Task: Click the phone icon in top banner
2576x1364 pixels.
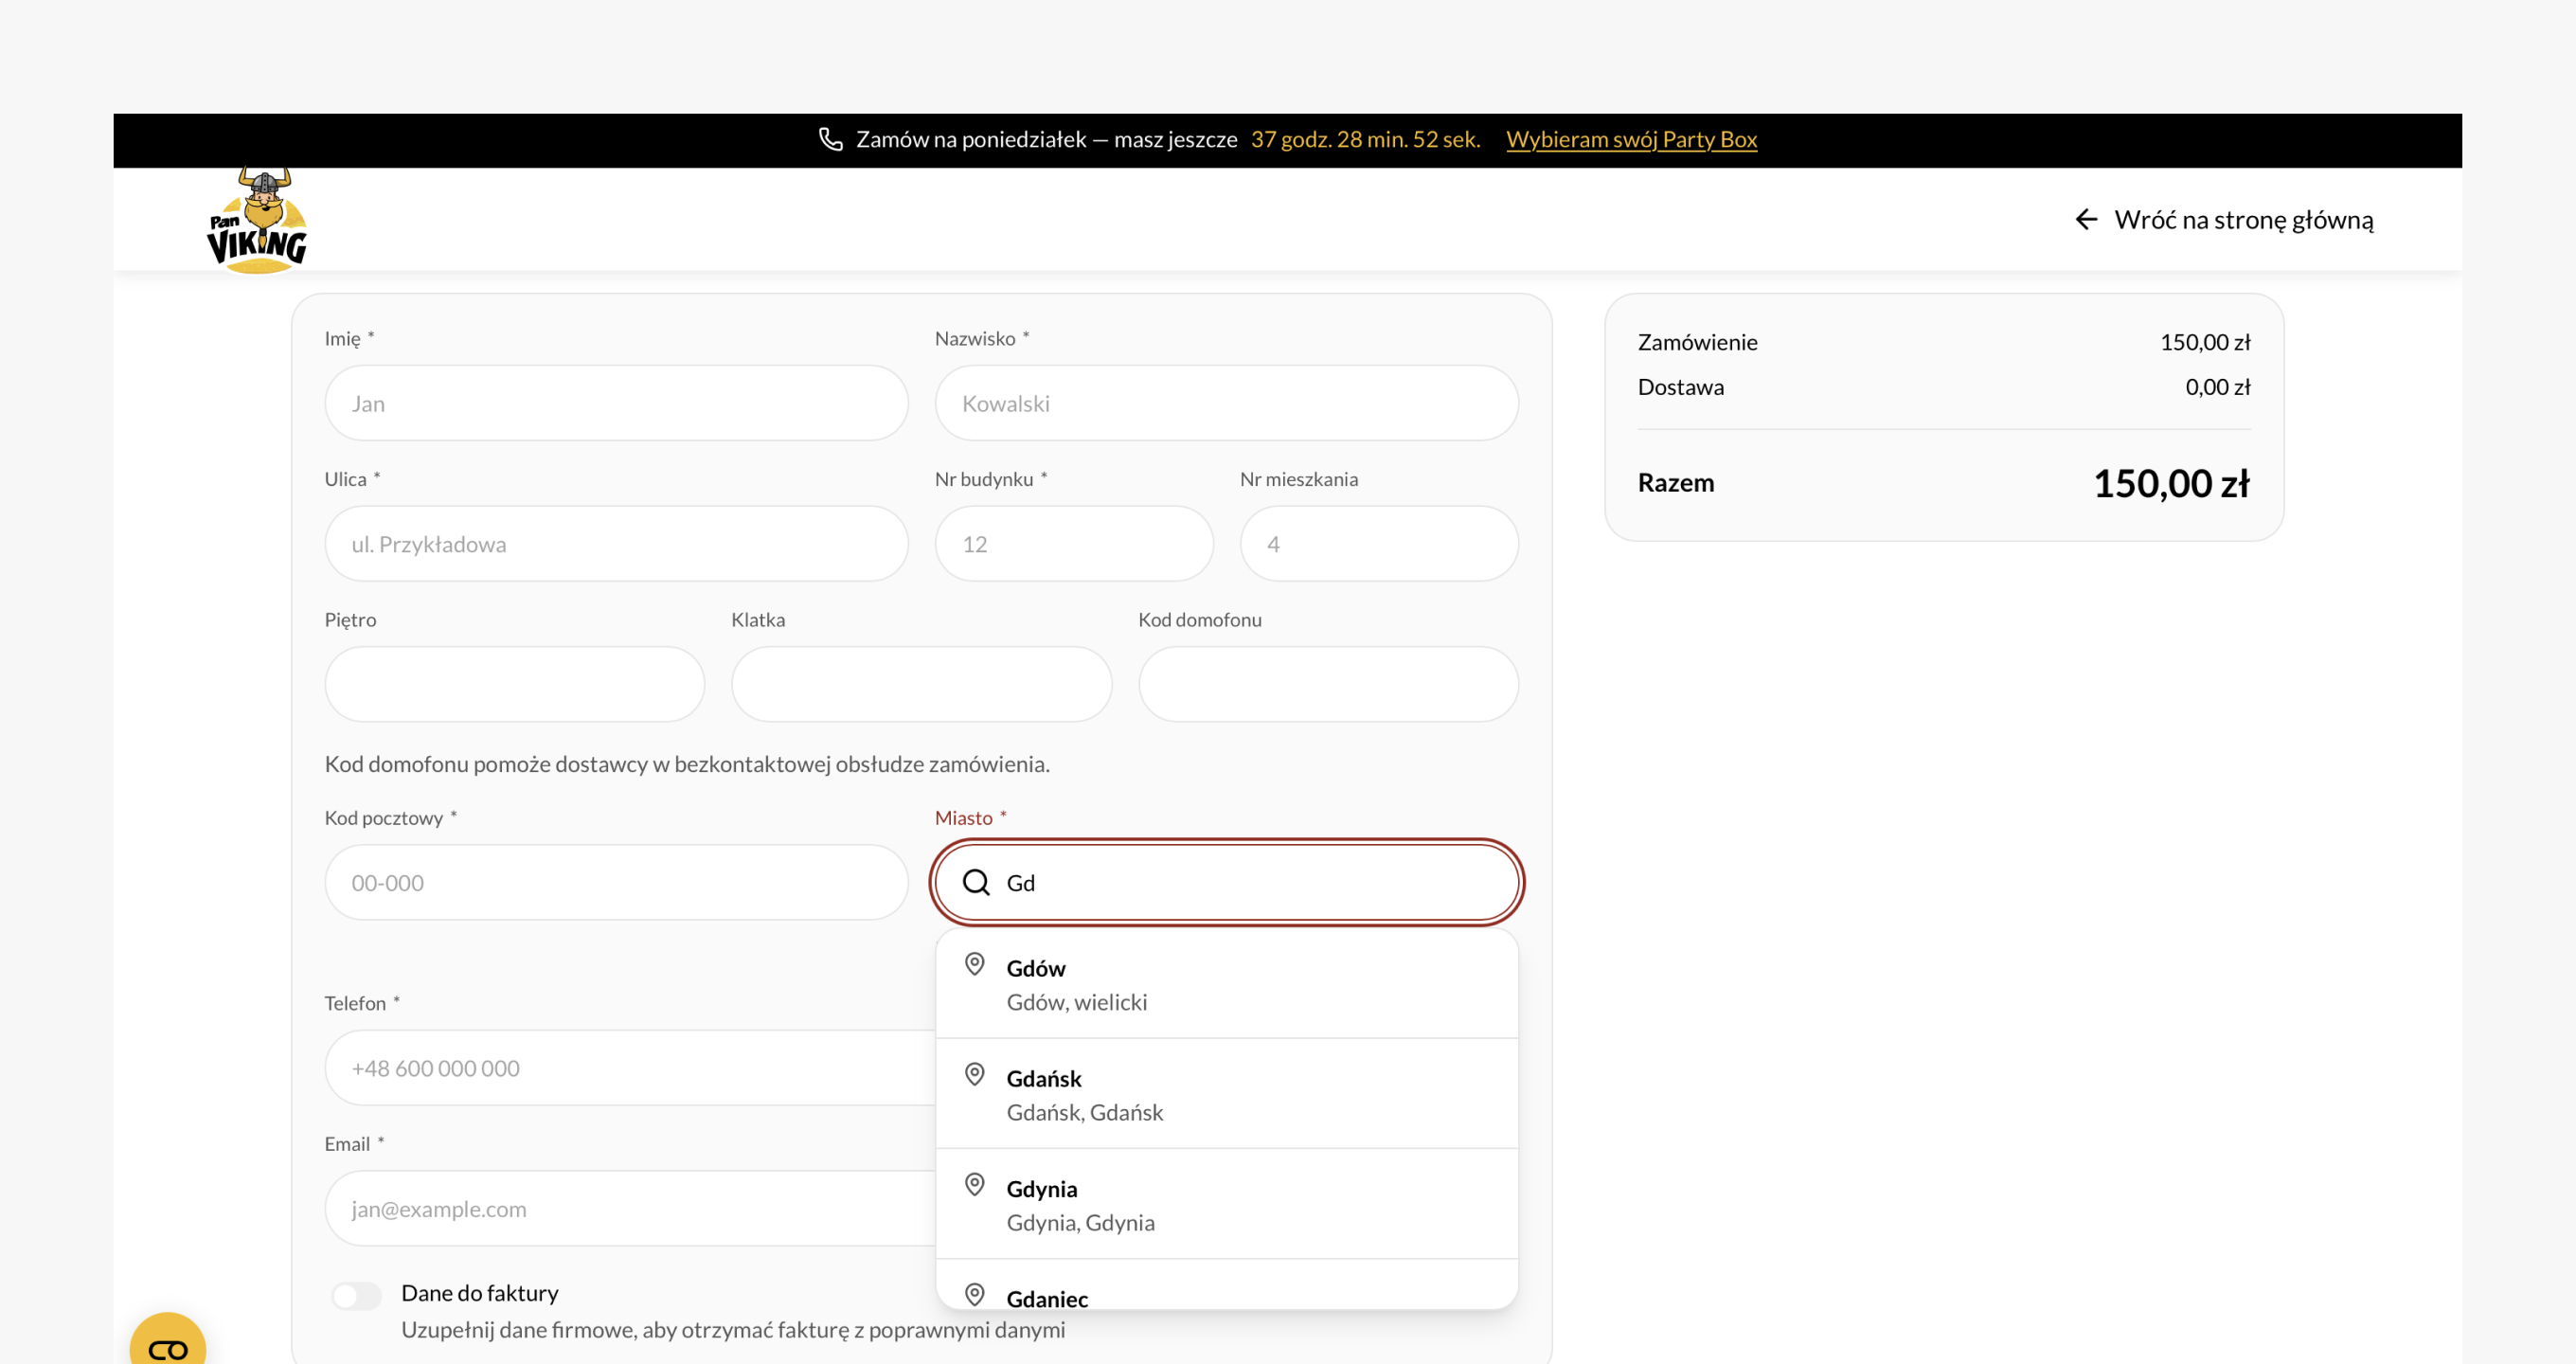Action: [x=830, y=139]
